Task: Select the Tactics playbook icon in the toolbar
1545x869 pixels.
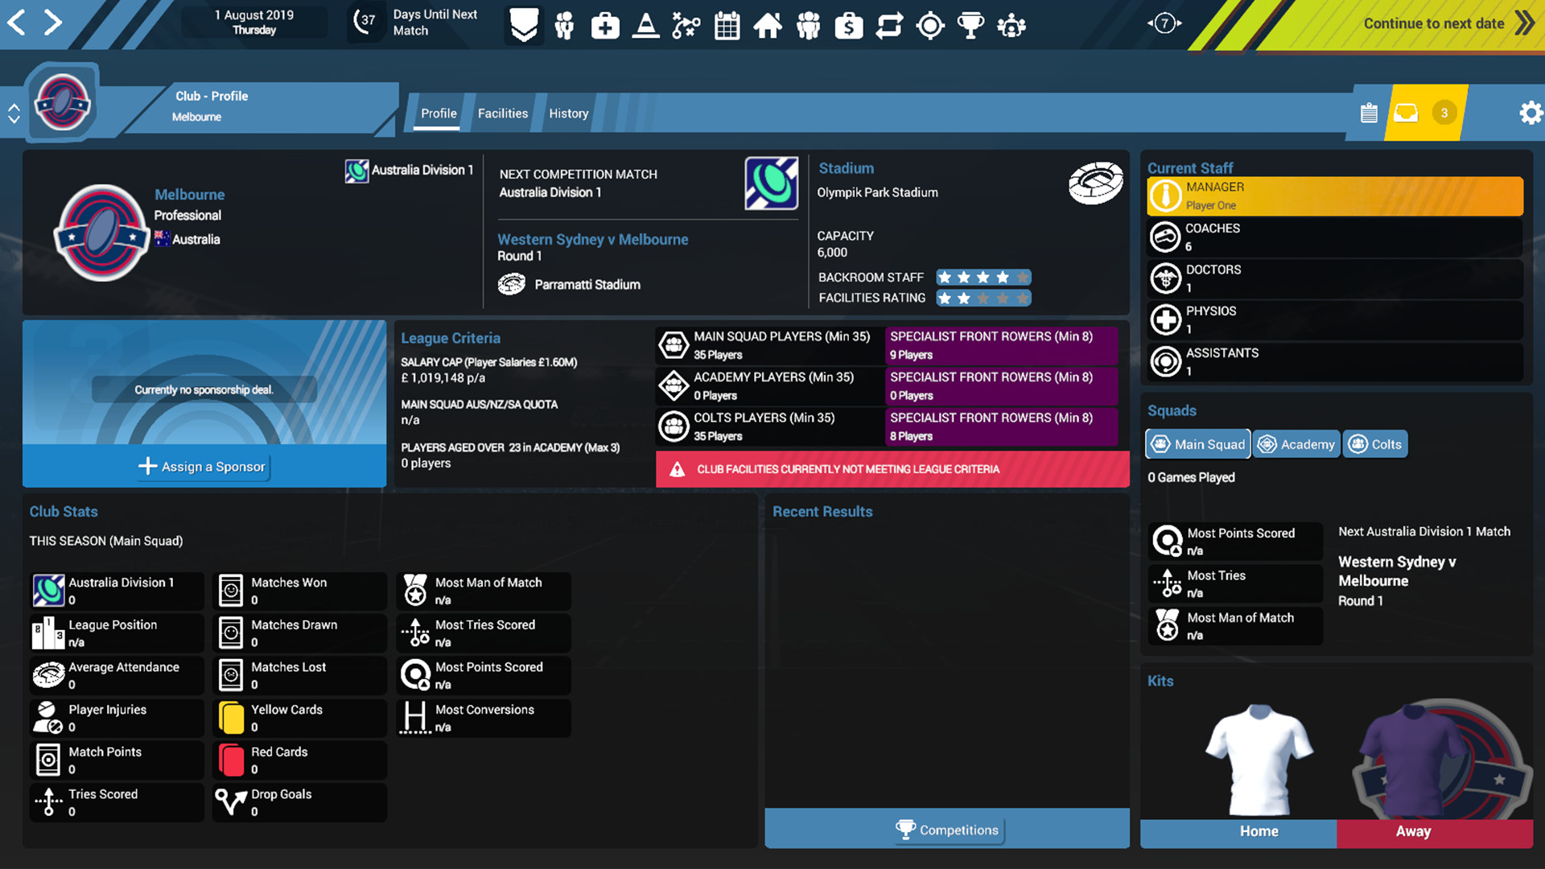Action: tap(686, 25)
